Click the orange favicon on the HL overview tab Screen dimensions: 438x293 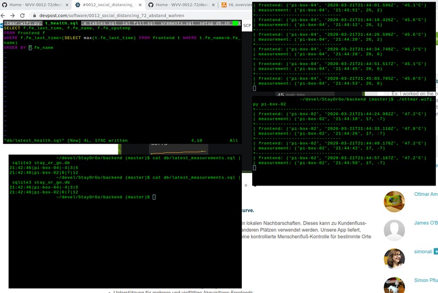pos(224,5)
